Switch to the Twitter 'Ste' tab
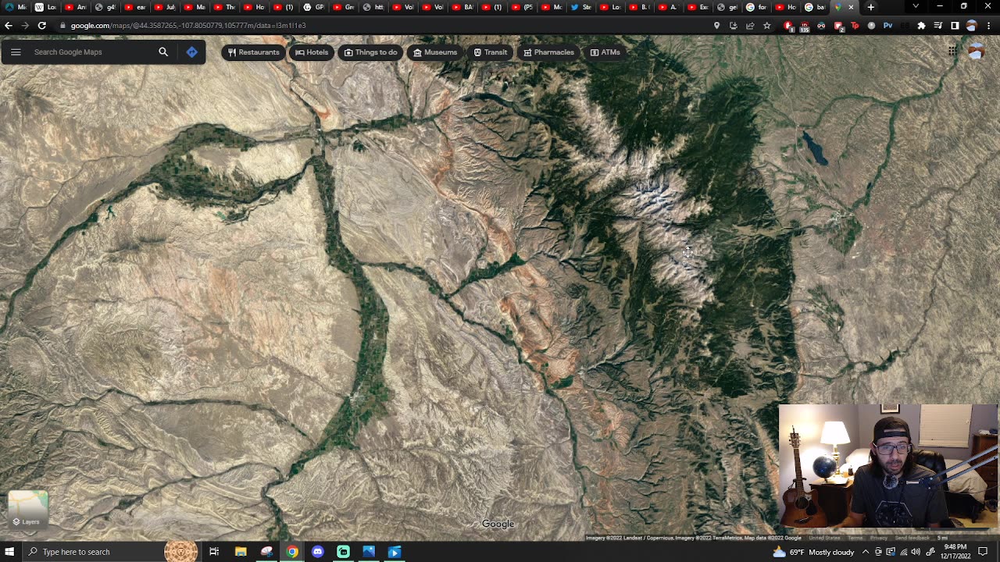Viewport: 1000px width, 562px height. pyautogui.click(x=580, y=7)
